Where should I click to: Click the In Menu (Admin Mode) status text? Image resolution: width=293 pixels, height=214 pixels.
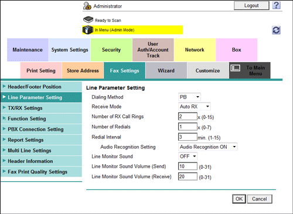pos(115,30)
